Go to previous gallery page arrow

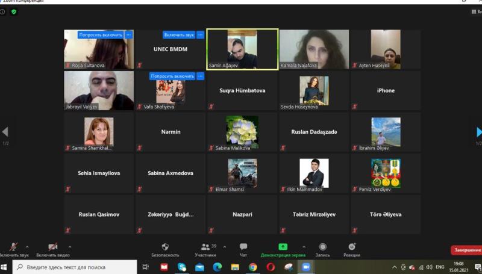click(5, 132)
